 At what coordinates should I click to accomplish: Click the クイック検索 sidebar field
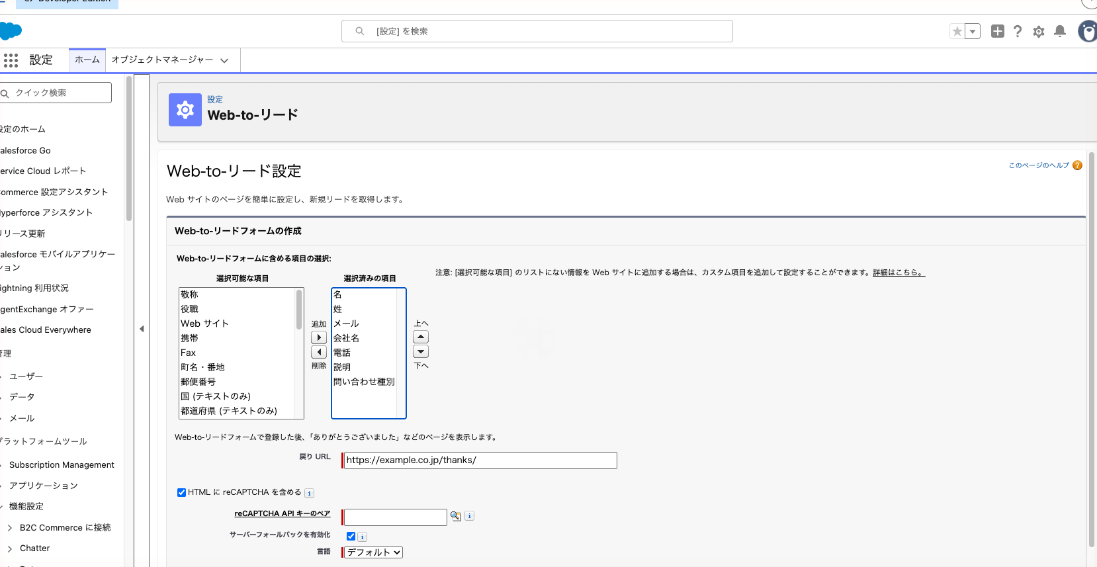point(56,93)
